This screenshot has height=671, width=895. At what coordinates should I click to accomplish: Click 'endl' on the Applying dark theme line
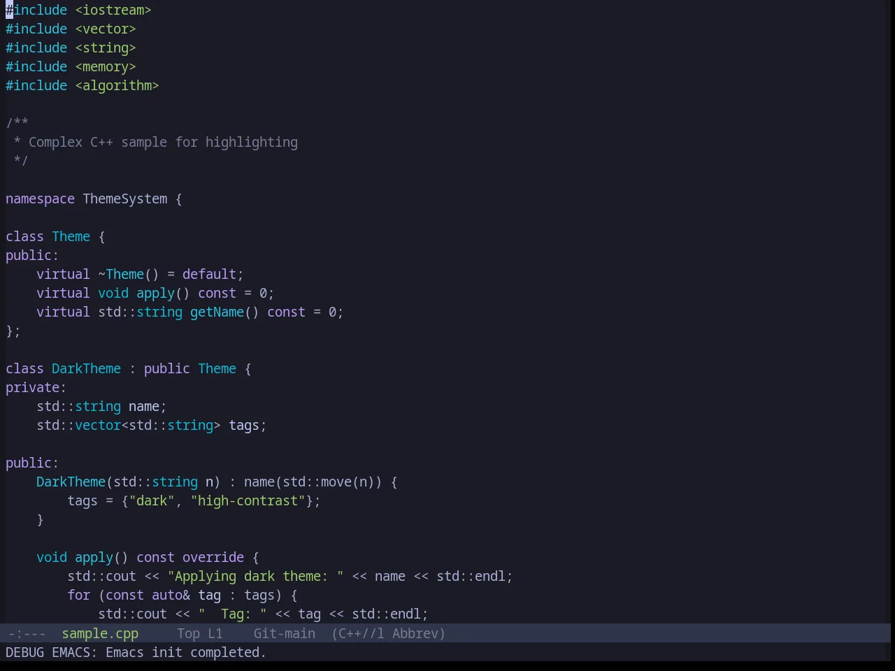coord(491,576)
